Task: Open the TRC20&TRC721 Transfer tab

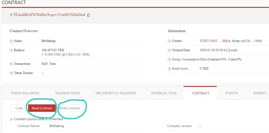Action: [x=115, y=93]
